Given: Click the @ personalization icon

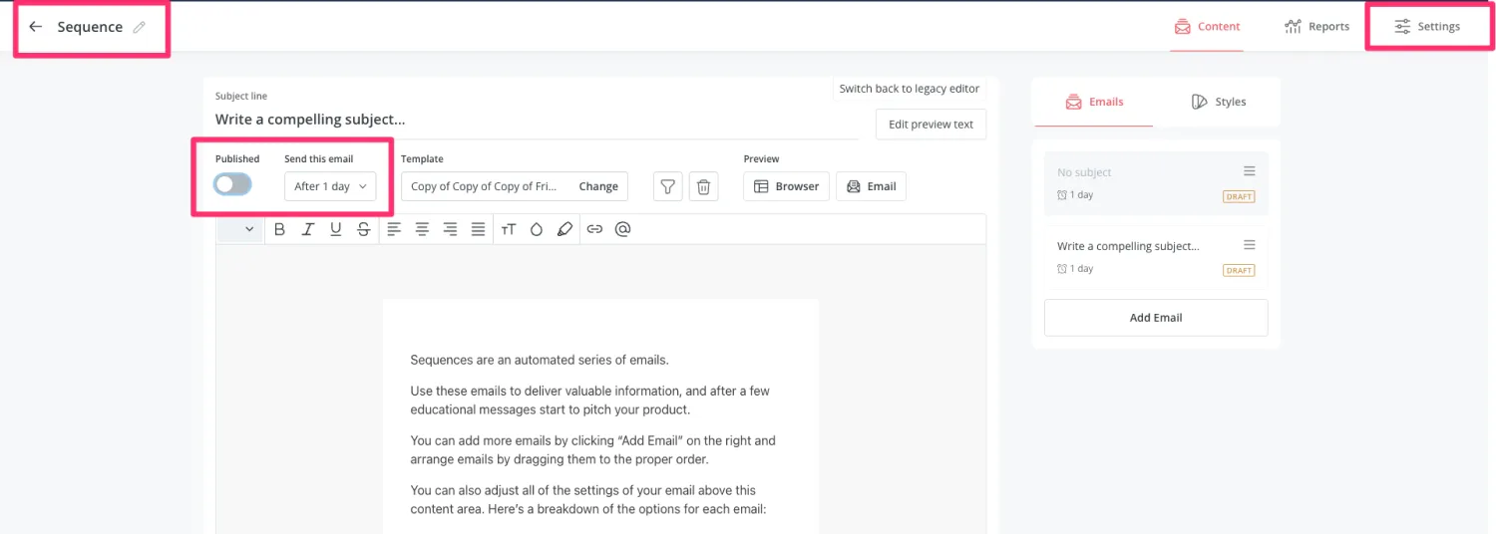Looking at the screenshot, I should click(622, 229).
